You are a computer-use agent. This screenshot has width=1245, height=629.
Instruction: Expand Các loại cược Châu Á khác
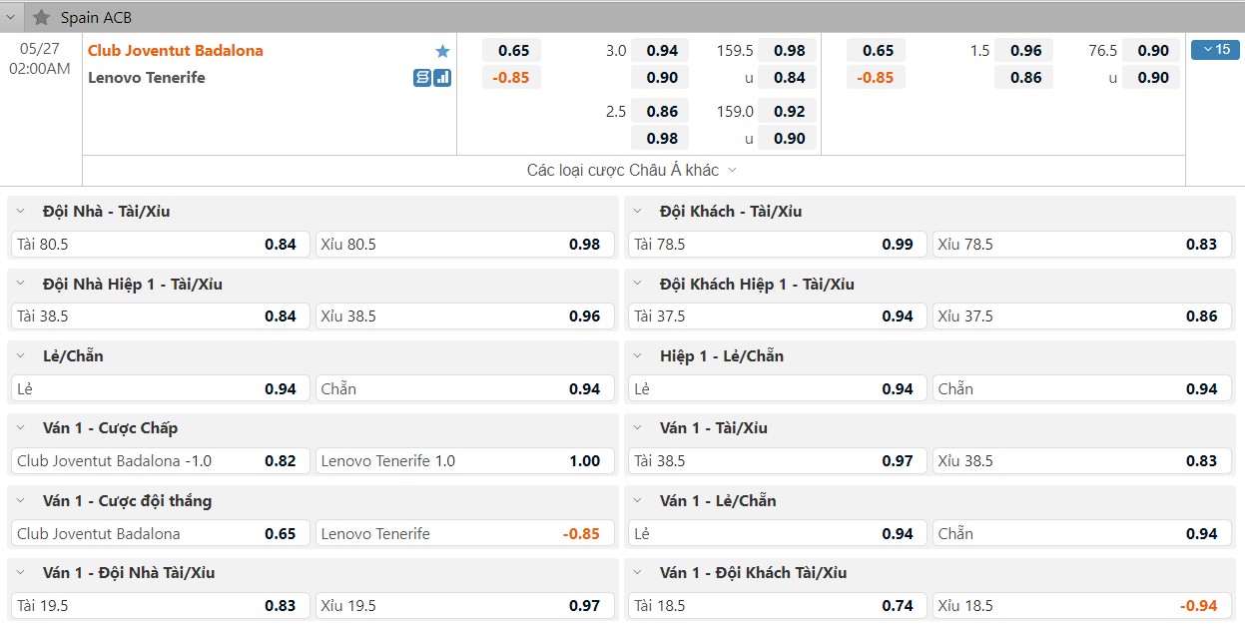click(631, 170)
